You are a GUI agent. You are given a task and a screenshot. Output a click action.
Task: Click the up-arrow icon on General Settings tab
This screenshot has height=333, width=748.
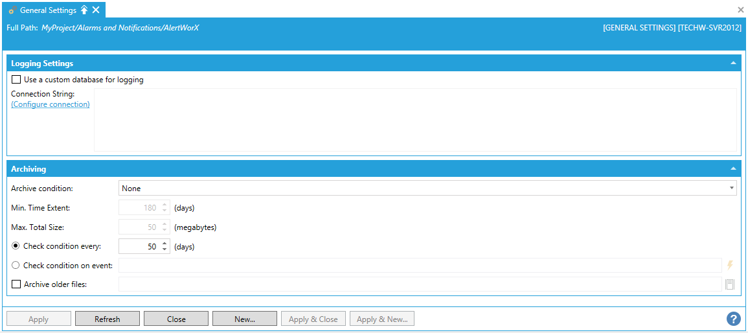coord(84,10)
